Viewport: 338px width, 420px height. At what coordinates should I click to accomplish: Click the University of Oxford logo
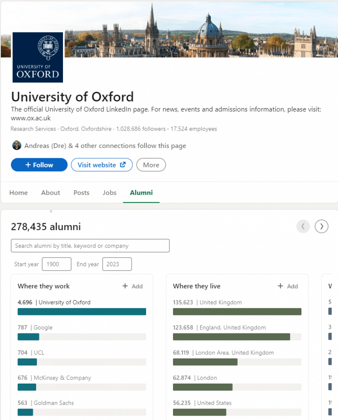[x=38, y=57]
